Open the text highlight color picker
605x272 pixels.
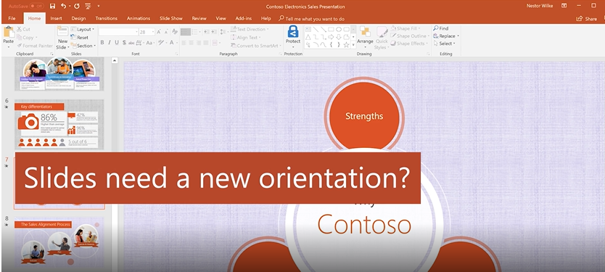[x=162, y=43]
